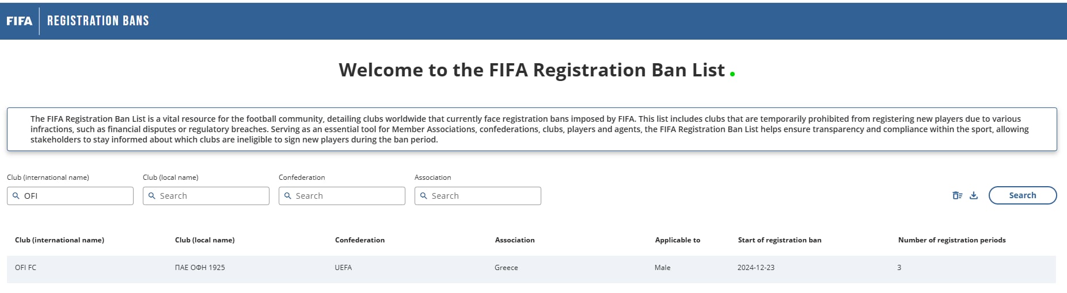
Task: Click the Search button
Action: 1023,195
